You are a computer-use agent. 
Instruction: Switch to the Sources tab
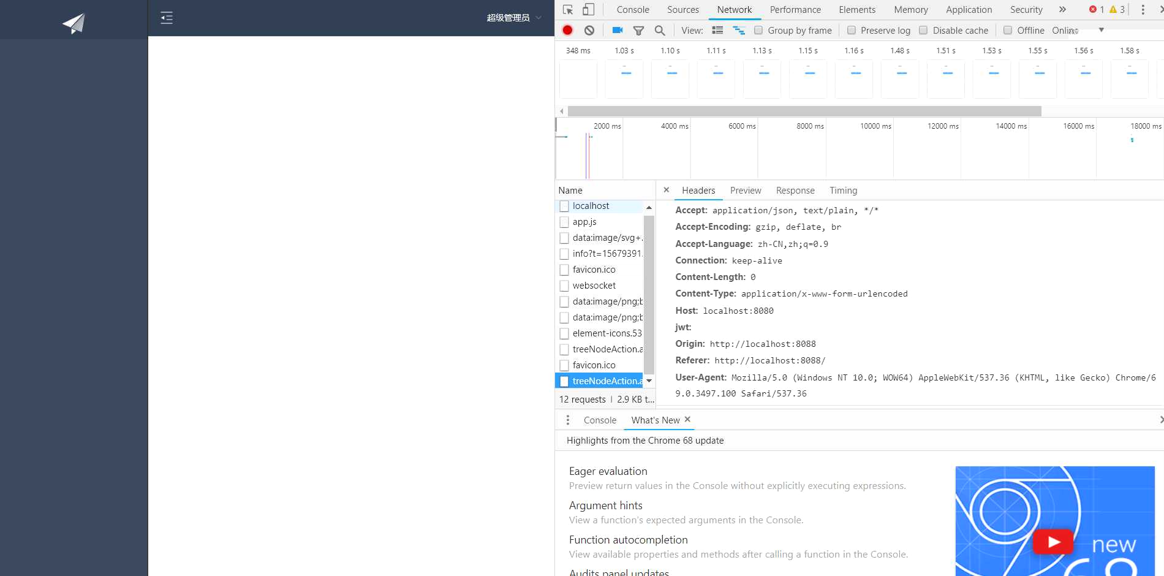point(683,10)
